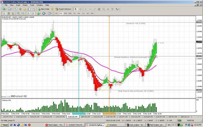Select the Text 'A' drawing tool
The image size is (203, 127).
pos(108,9)
